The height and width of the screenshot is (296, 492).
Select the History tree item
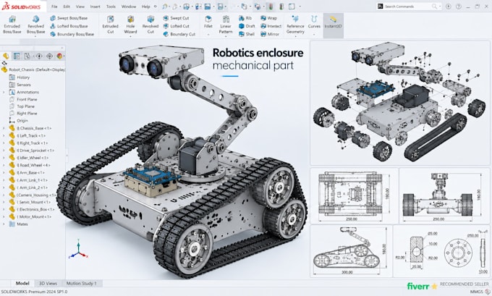click(23, 77)
